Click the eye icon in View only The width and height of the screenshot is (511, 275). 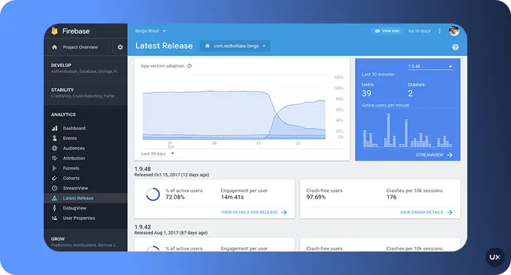(377, 31)
